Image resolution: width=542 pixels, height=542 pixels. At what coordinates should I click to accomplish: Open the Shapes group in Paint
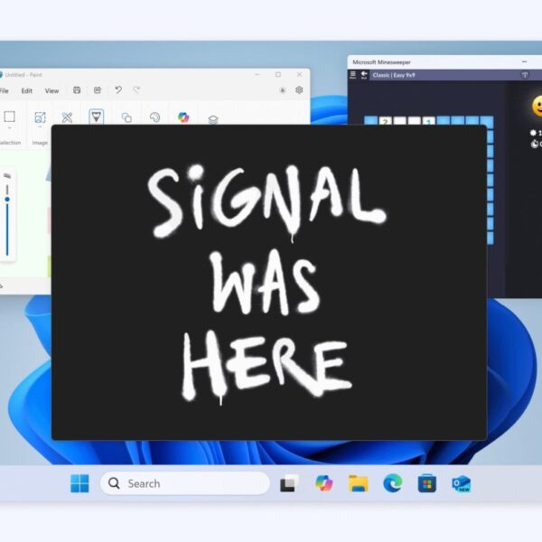click(126, 117)
